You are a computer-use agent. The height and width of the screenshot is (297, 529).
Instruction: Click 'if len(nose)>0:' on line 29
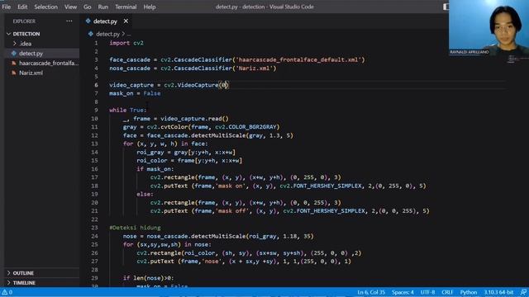[x=149, y=278]
